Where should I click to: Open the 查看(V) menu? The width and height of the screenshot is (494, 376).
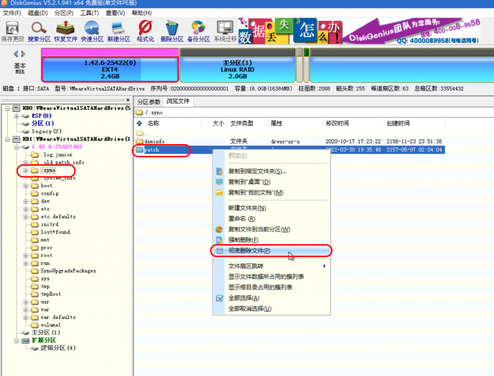[x=115, y=13]
